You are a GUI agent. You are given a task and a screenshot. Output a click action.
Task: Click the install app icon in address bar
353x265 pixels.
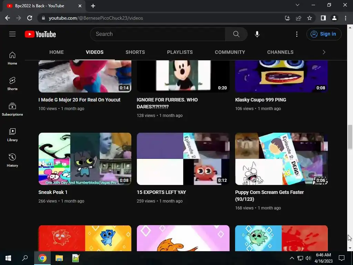288,18
